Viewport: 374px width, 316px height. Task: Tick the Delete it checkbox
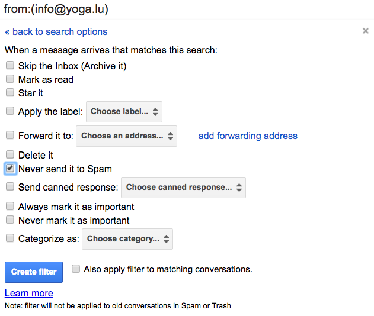click(10, 154)
